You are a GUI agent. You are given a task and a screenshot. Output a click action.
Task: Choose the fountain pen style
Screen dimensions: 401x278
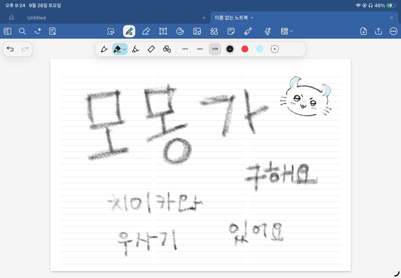(x=104, y=49)
